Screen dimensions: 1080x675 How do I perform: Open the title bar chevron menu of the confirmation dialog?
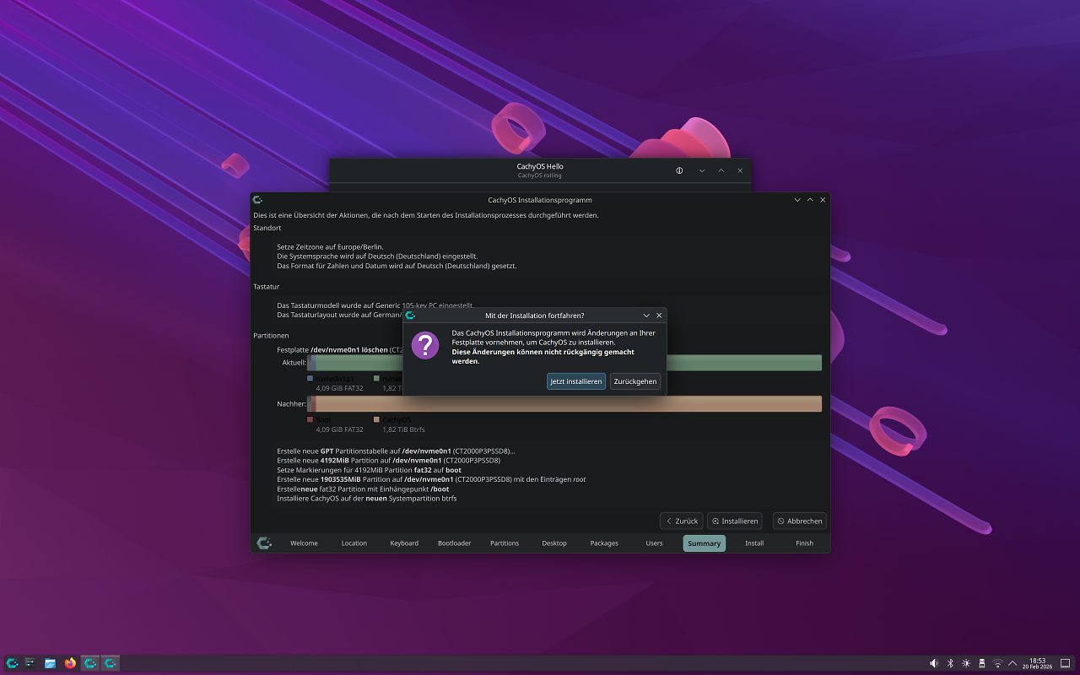[x=646, y=316]
